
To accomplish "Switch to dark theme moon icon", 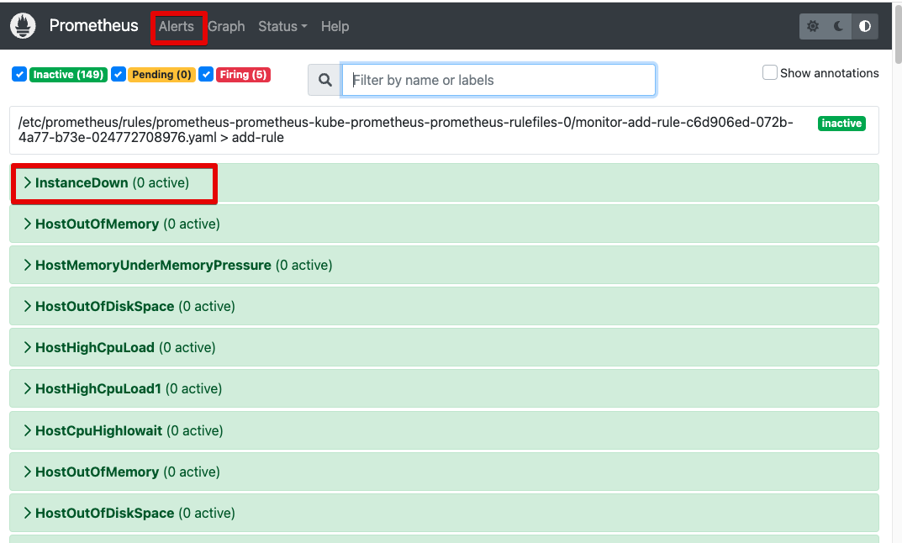I will click(x=839, y=26).
